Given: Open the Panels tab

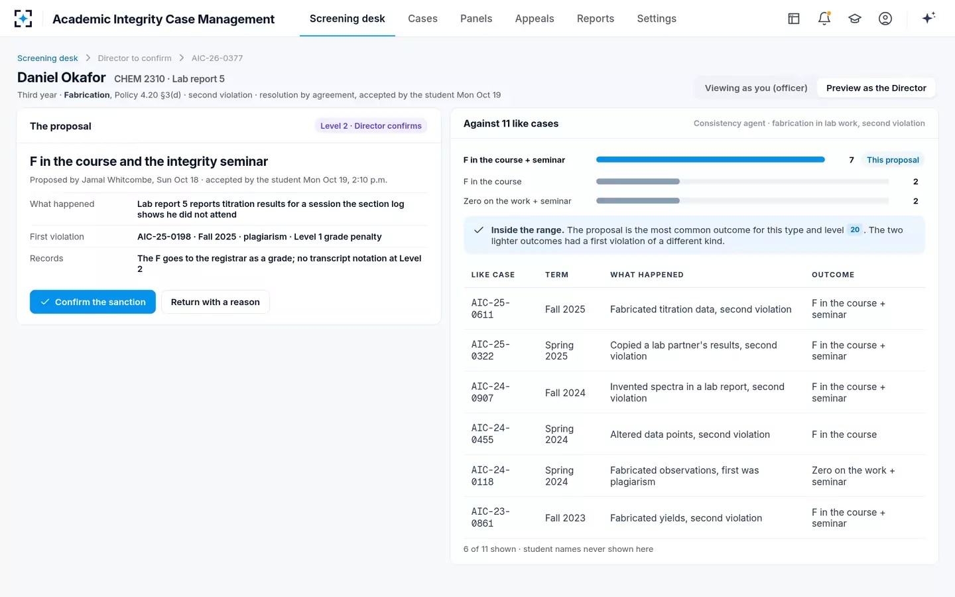Looking at the screenshot, I should (476, 19).
